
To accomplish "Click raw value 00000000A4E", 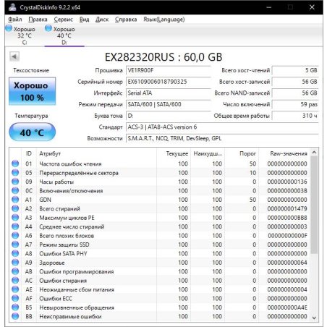I will tap(287, 307).
